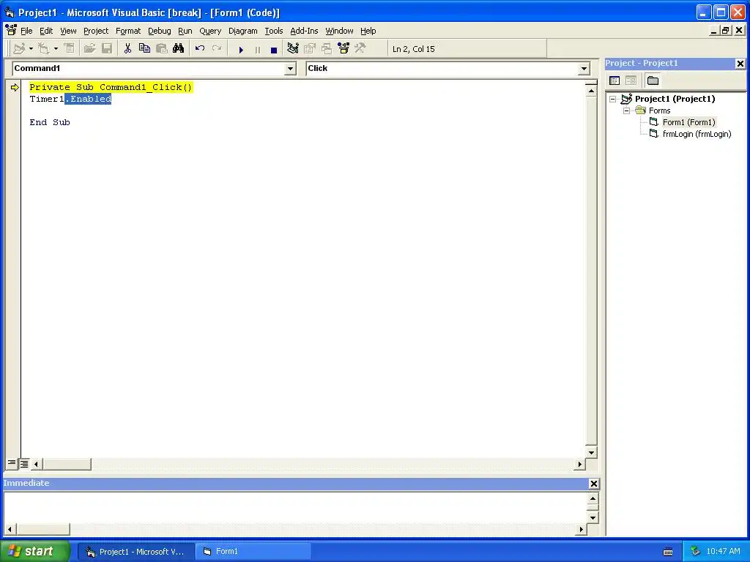
Task: Open the Project Explorer toolbar icon
Action: pos(293,49)
